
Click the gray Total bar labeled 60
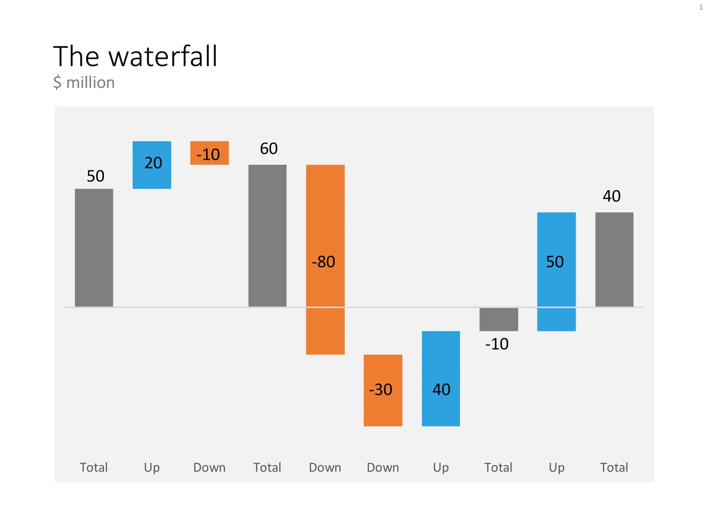(x=267, y=236)
